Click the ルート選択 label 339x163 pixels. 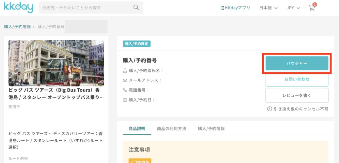[x=18, y=159]
